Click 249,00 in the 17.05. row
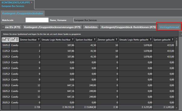 86,85
